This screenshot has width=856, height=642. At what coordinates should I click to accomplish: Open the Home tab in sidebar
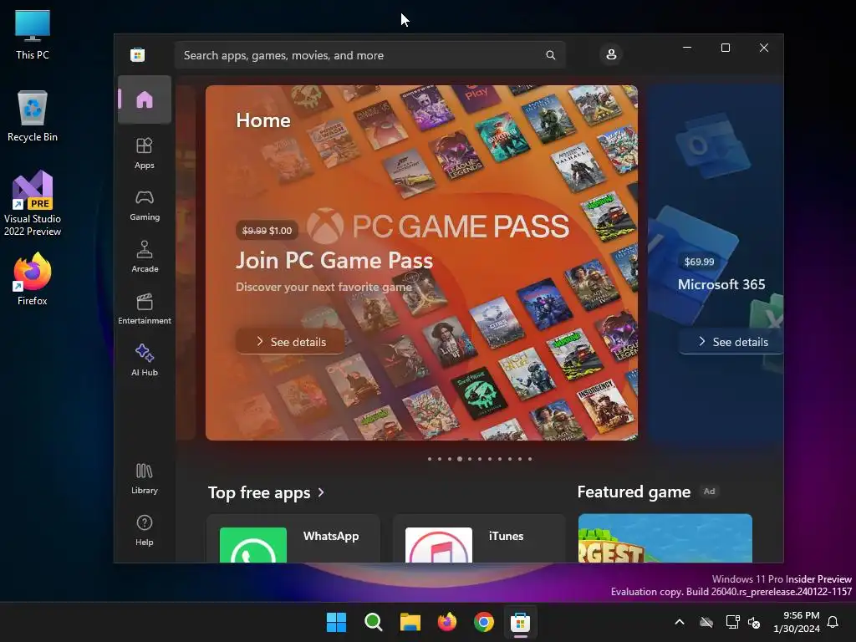145,100
